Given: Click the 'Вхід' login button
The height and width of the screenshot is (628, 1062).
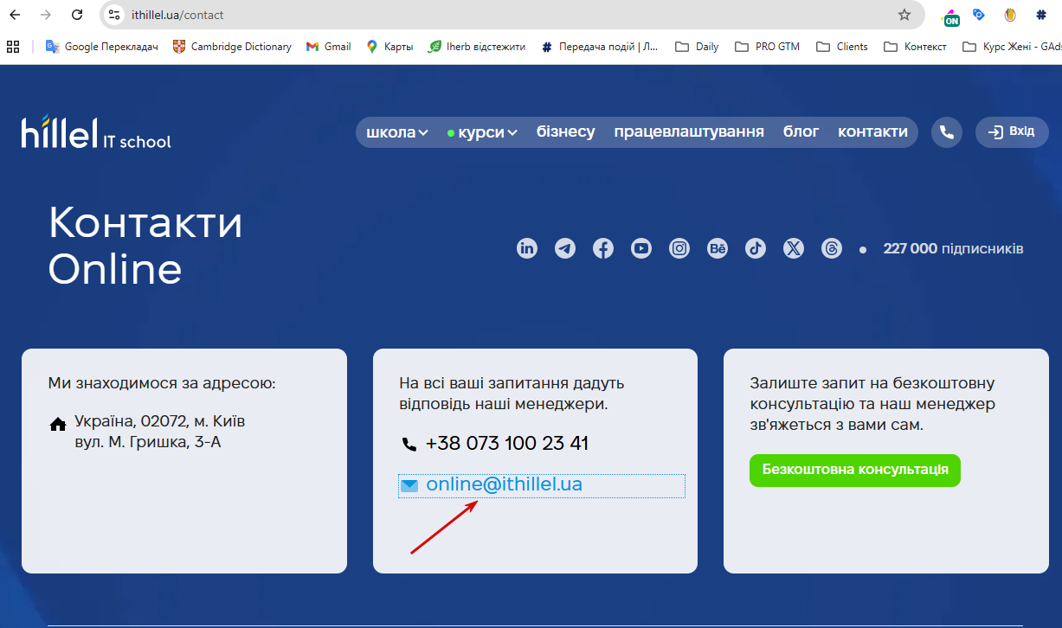Looking at the screenshot, I should click(x=1012, y=132).
